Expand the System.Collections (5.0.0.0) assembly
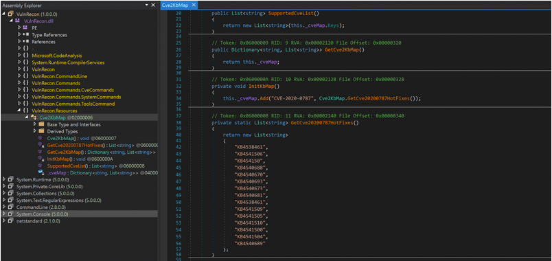The height and width of the screenshot is (261, 552). [3, 194]
